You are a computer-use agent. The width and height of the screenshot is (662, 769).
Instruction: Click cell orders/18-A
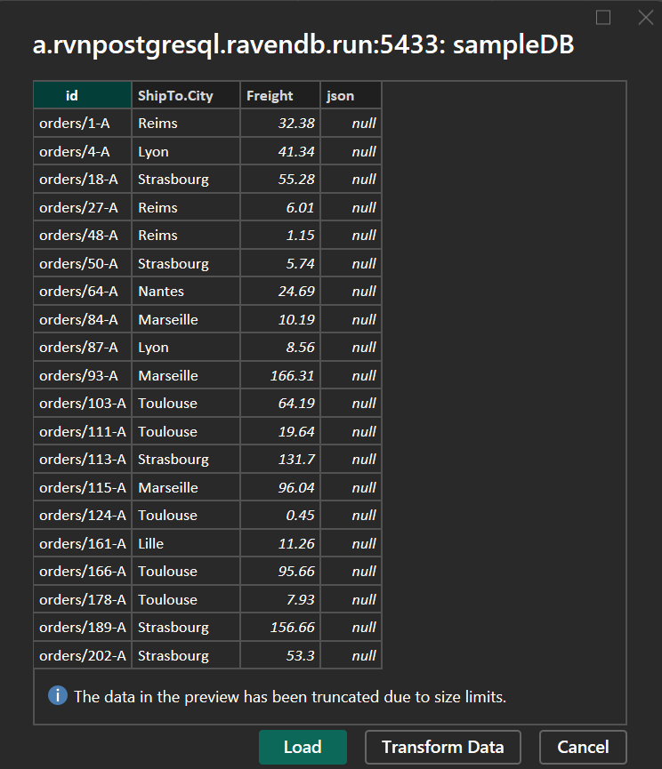(x=83, y=180)
